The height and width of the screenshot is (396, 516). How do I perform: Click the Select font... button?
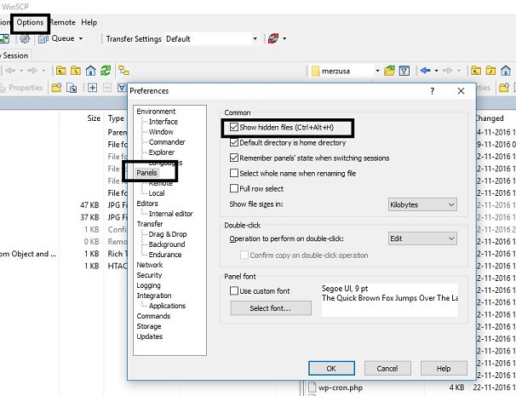(x=269, y=308)
